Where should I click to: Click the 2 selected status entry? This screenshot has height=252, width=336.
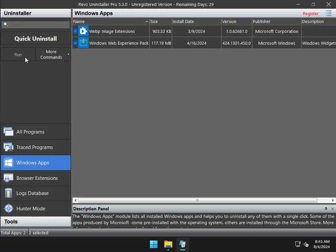pyautogui.click(x=39, y=233)
